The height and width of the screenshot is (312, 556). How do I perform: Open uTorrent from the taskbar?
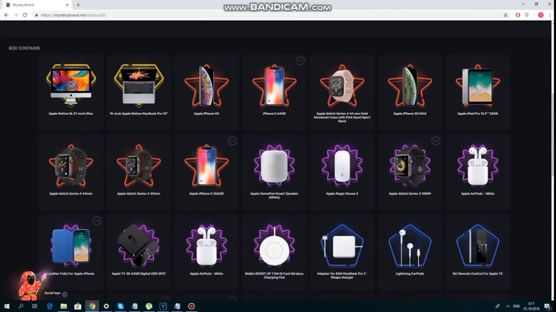pos(149,306)
